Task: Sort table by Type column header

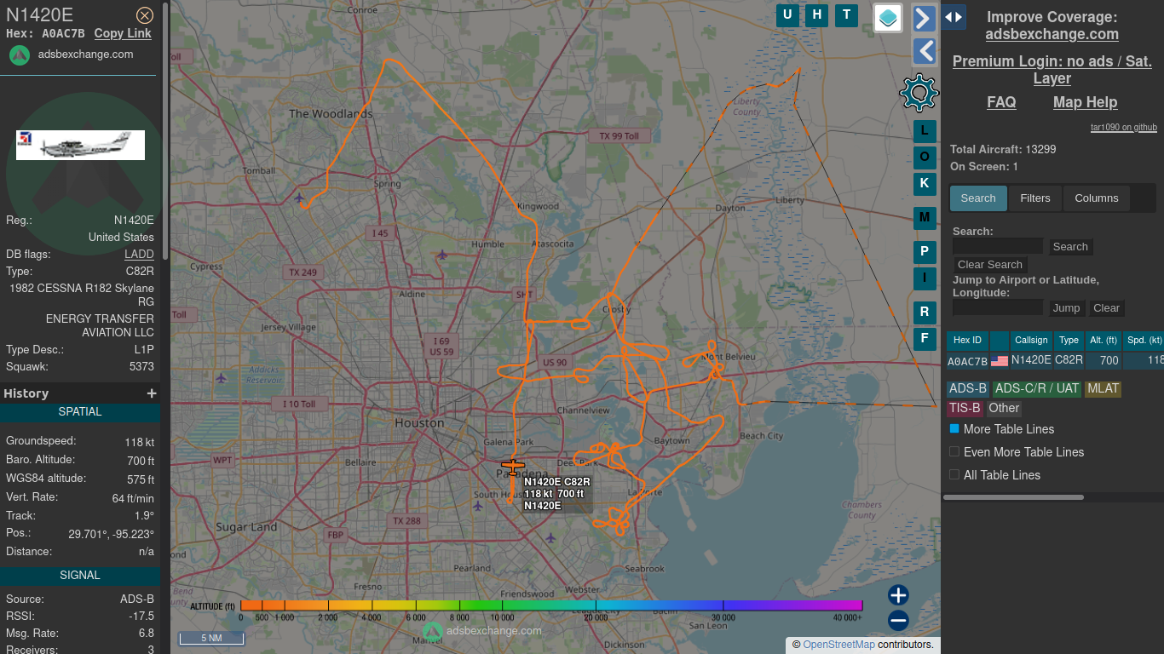Action: tap(1069, 341)
